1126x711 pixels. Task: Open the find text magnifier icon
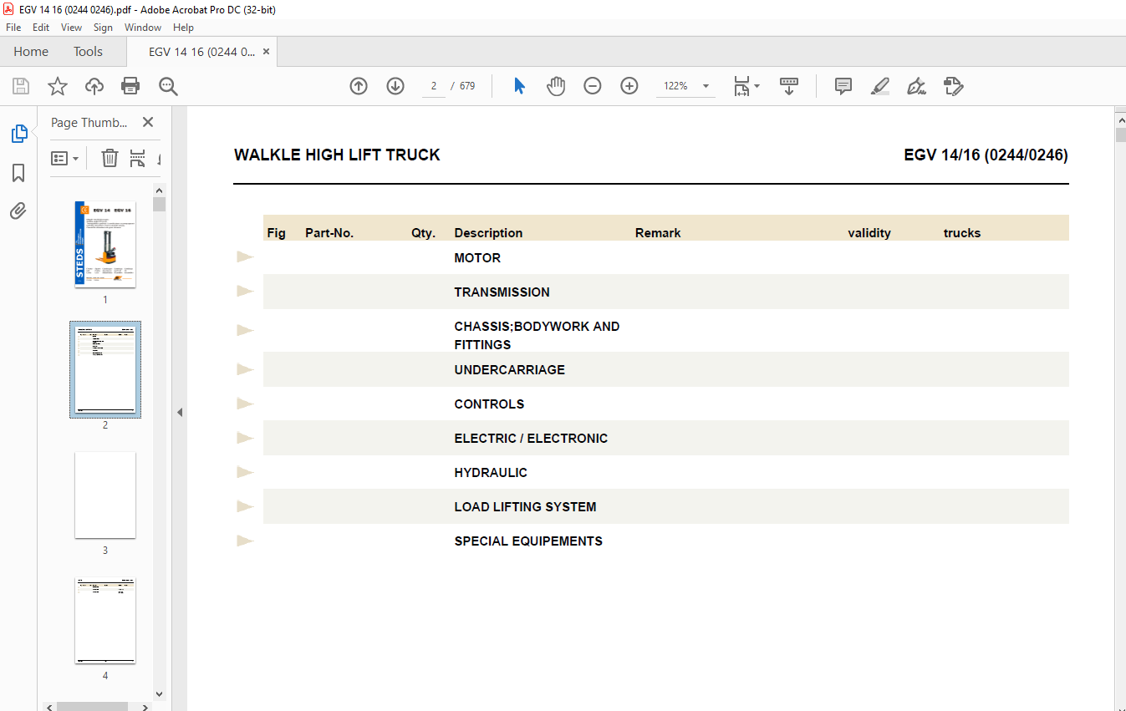pyautogui.click(x=169, y=86)
